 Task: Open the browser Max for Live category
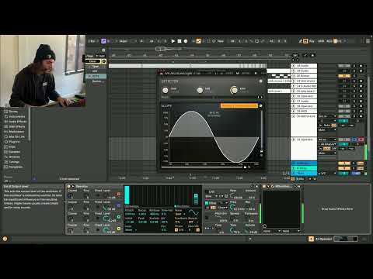[x=16, y=136]
